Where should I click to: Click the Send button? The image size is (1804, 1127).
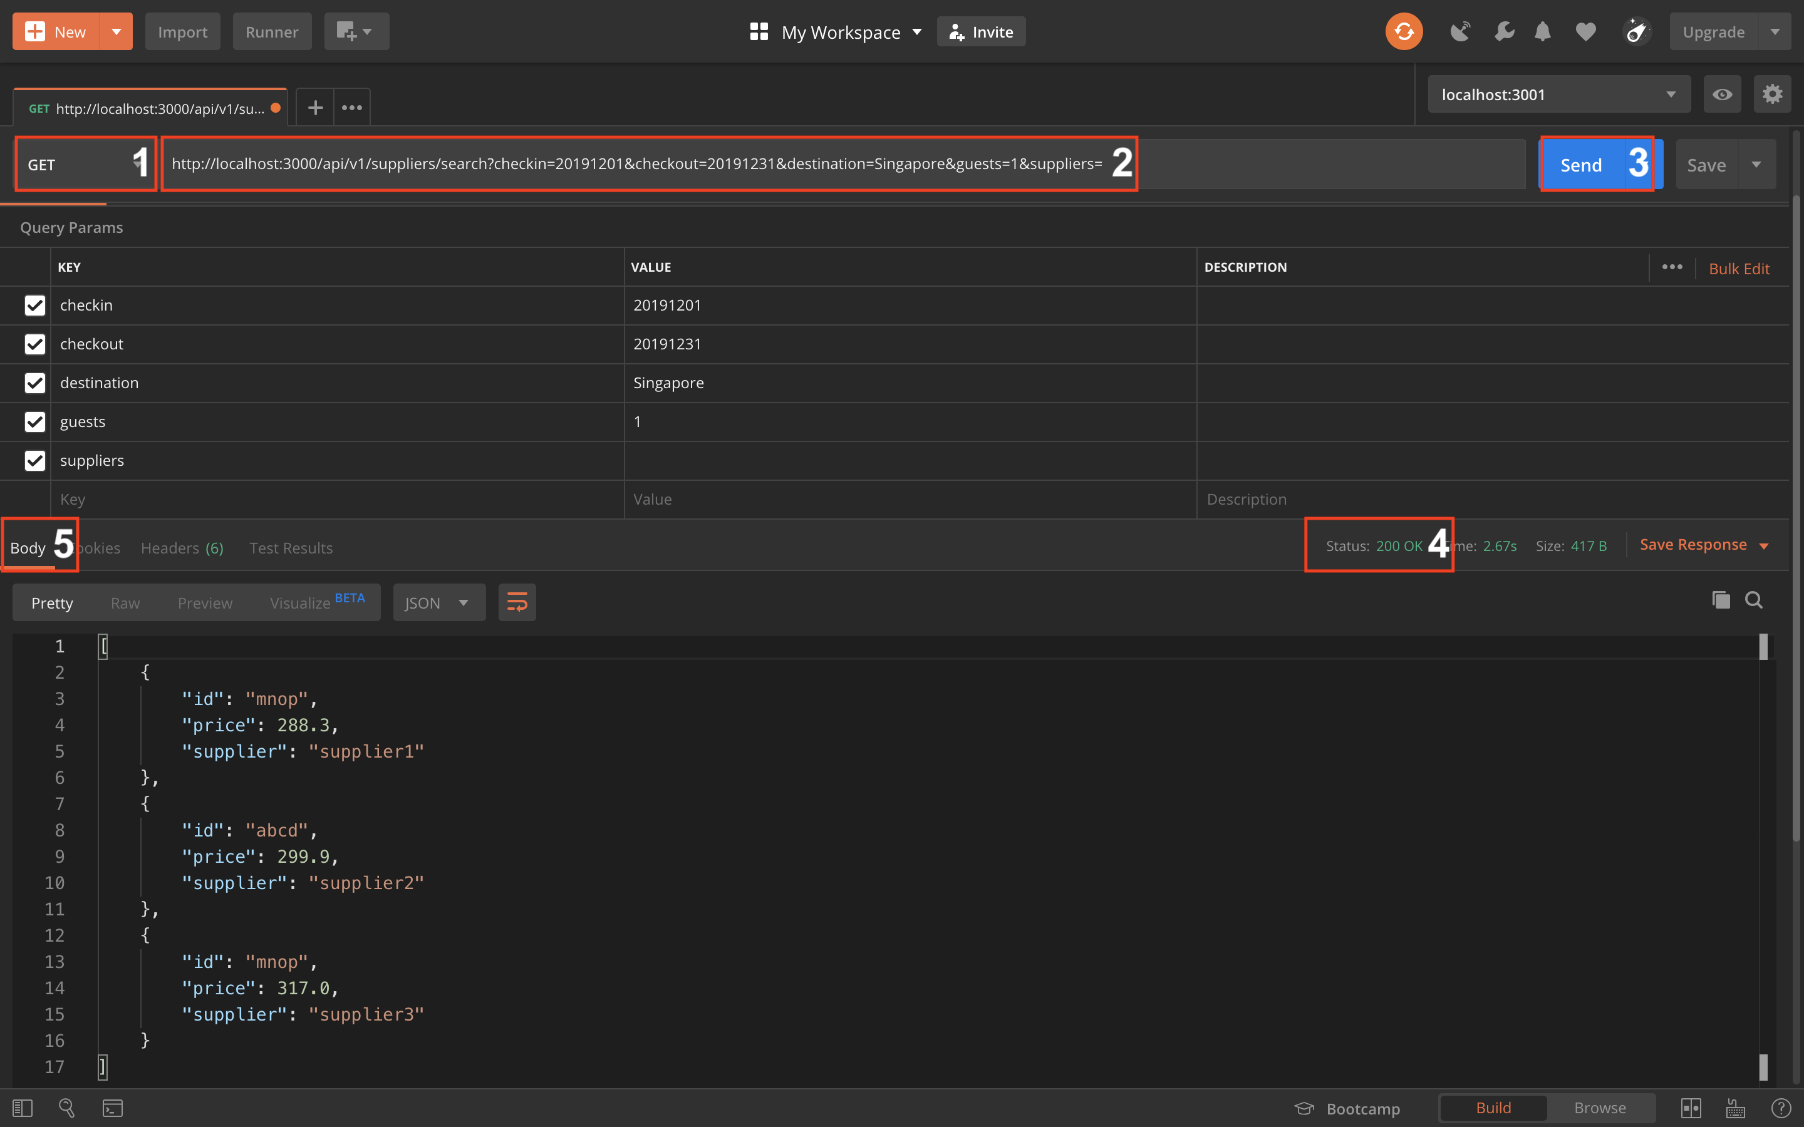pos(1581,164)
